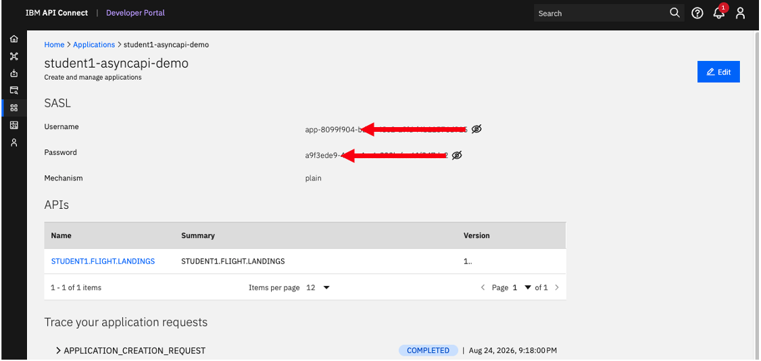Click the Version column header
Image resolution: width=761 pixels, height=361 pixels.
(476, 235)
